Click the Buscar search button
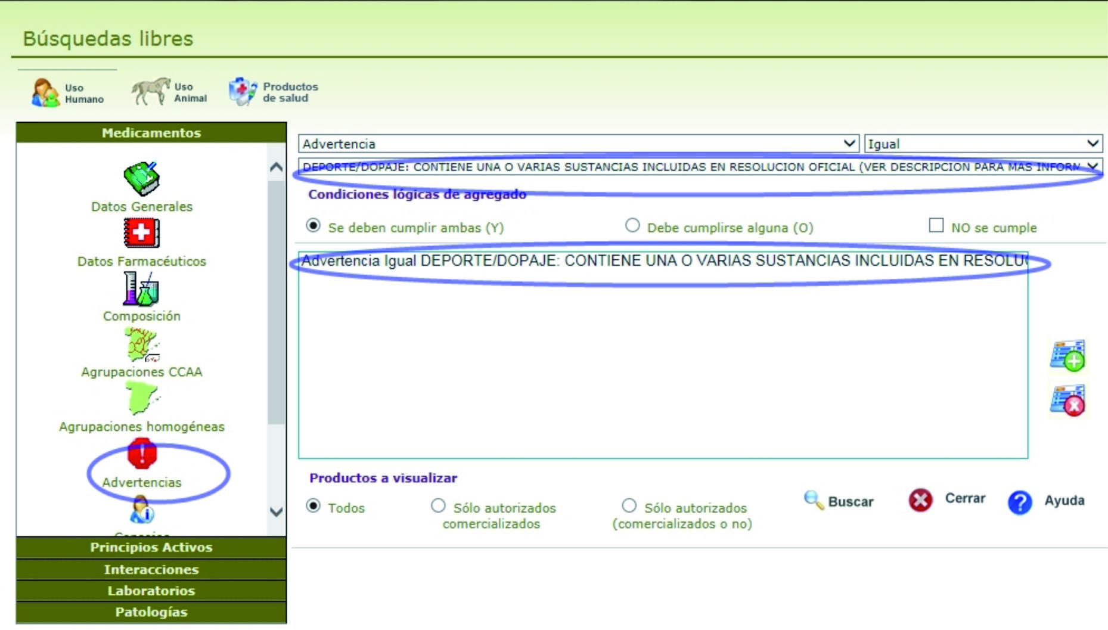This screenshot has height=630, width=1108. pos(839,501)
